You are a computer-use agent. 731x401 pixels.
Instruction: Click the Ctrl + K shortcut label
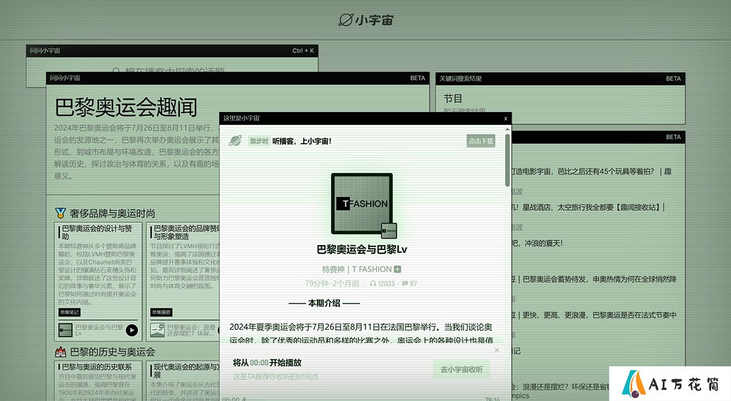pyautogui.click(x=303, y=51)
